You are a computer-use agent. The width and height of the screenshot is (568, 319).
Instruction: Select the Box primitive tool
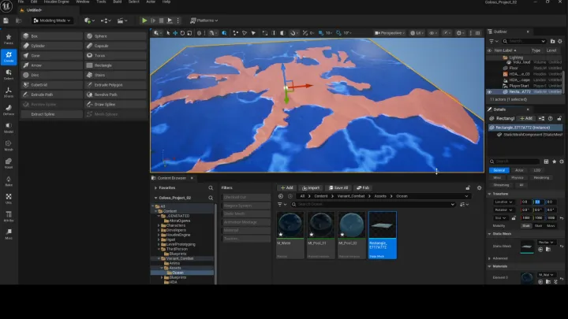coord(52,36)
